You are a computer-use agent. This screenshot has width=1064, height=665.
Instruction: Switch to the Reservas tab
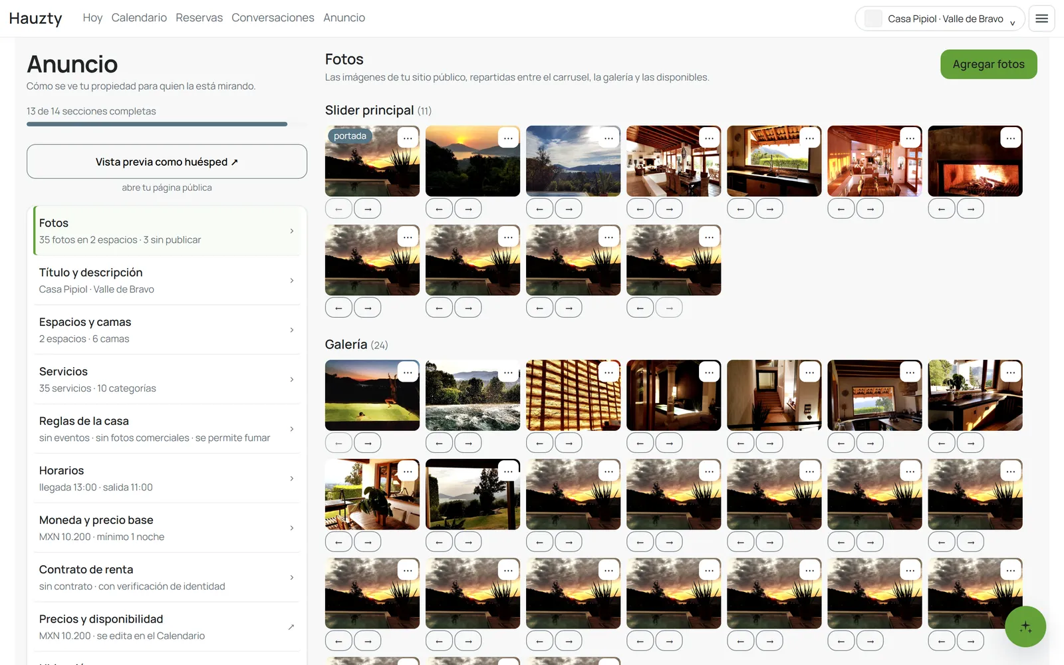coord(199,18)
